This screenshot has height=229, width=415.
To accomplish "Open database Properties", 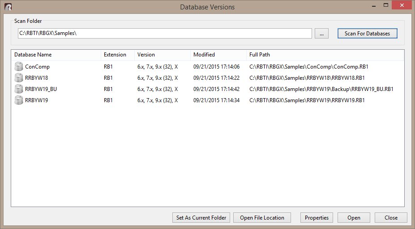I will pyautogui.click(x=317, y=218).
